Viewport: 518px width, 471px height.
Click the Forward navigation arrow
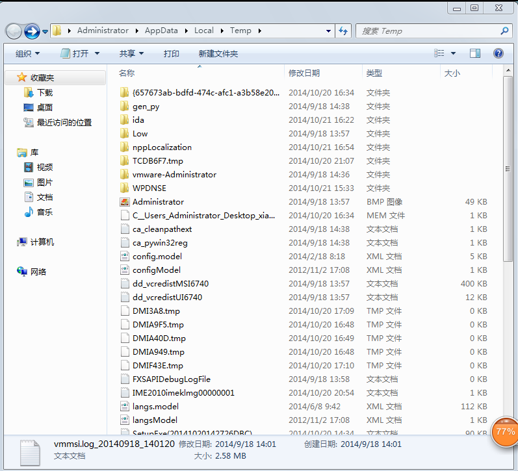point(32,31)
